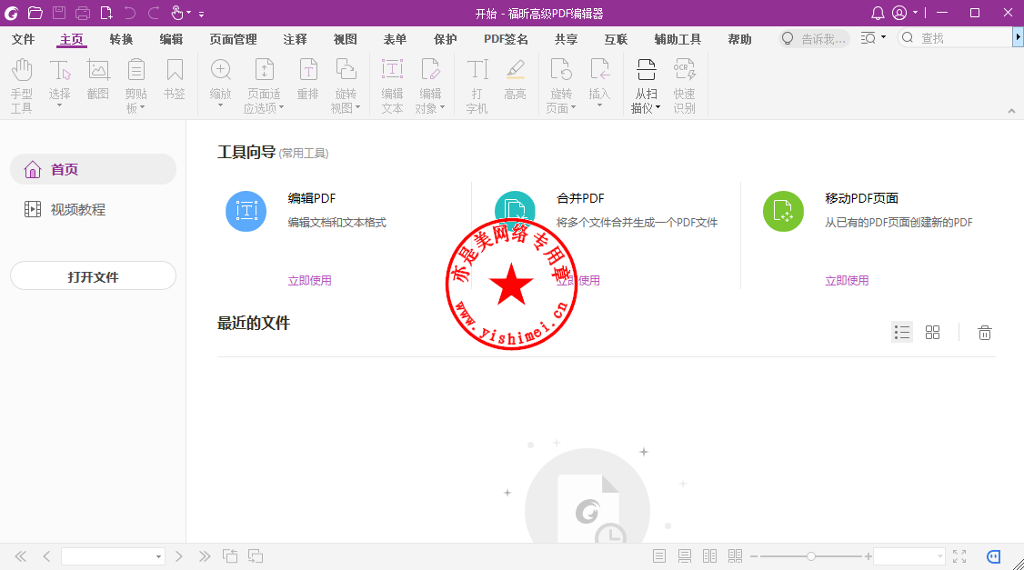Enable continuous page view mode
The image size is (1024, 570).
[x=685, y=556]
